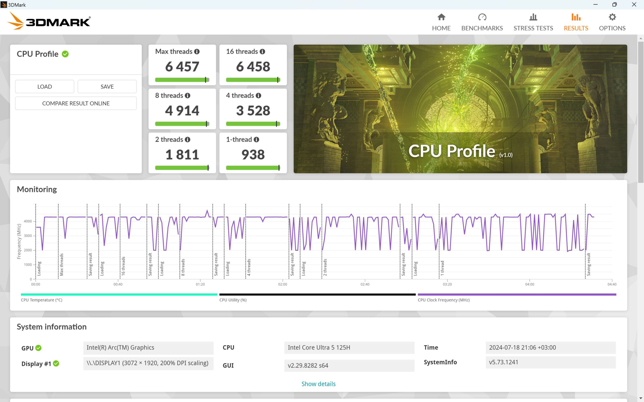644x402 pixels.
Task: Click info icon next to Max threads
Action: tap(197, 52)
